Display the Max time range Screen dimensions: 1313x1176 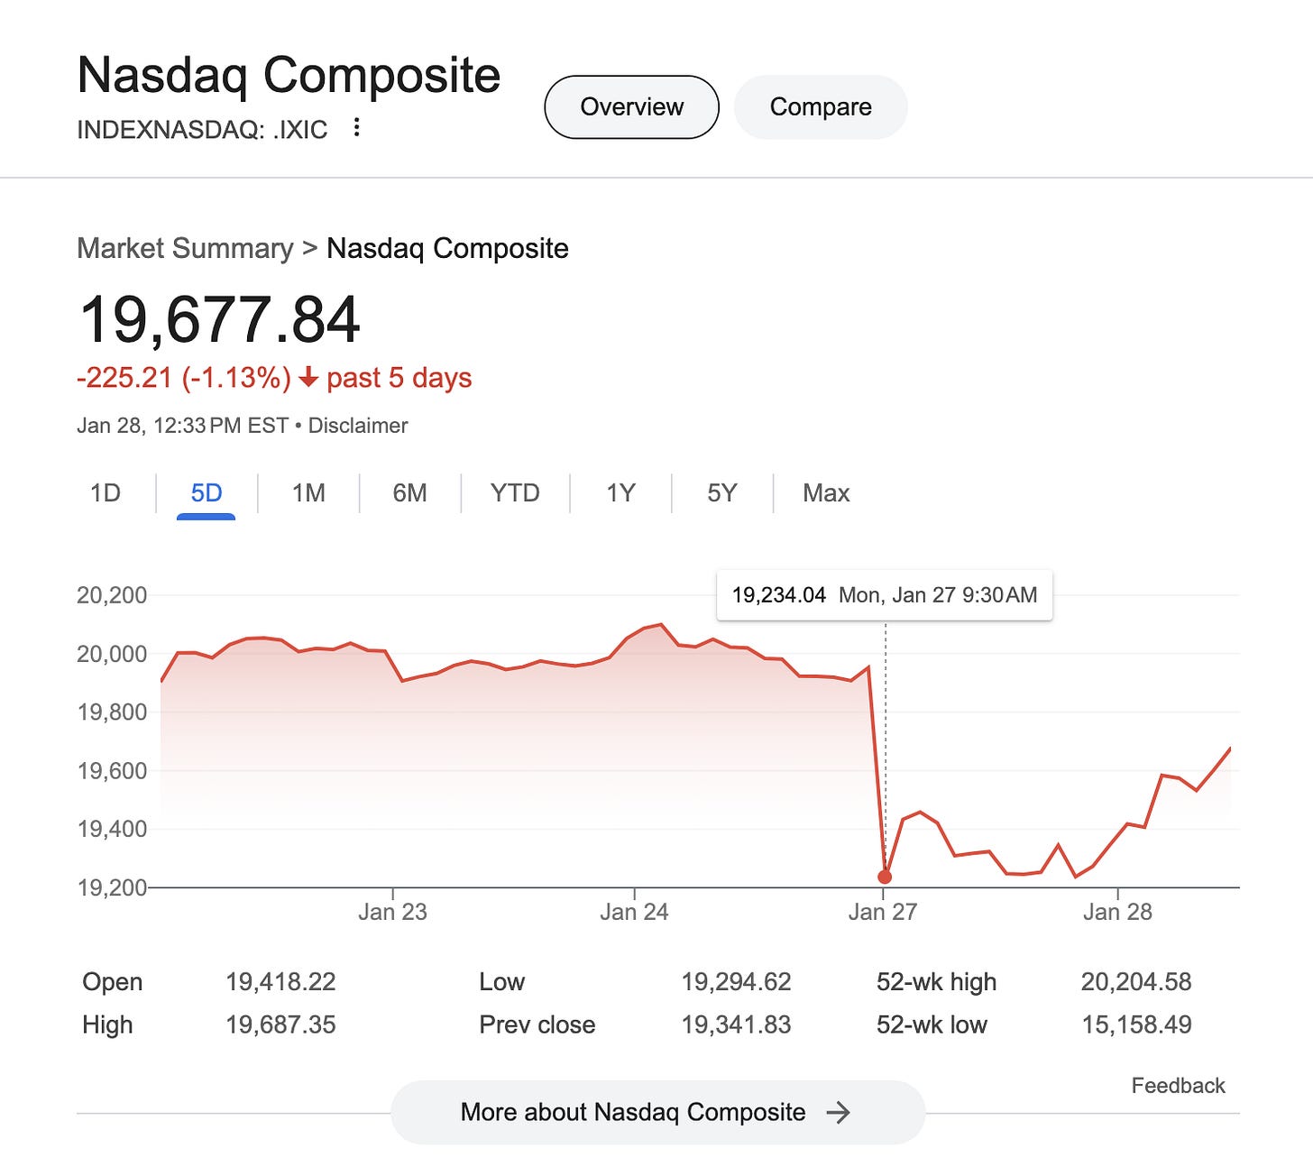[824, 493]
